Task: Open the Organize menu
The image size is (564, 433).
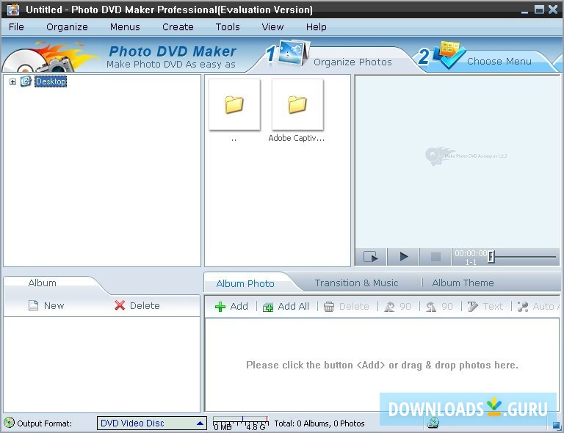Action: pyautogui.click(x=67, y=27)
